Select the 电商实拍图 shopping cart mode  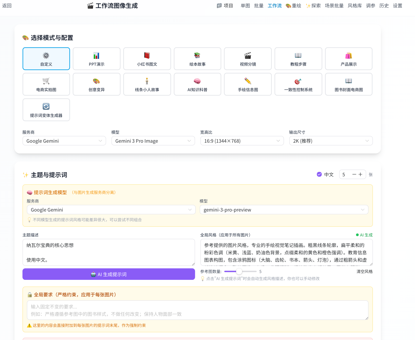tap(46, 84)
